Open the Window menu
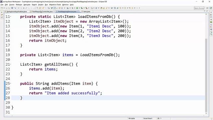213x120 pixels. pyautogui.click(x=65, y=5)
